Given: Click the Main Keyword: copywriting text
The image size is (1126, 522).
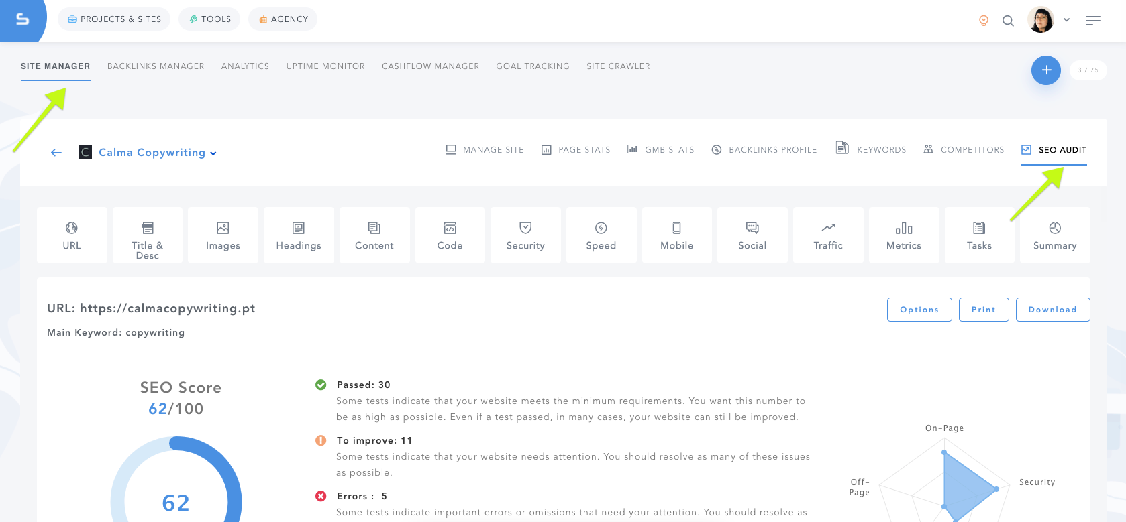Looking at the screenshot, I should pos(115,332).
